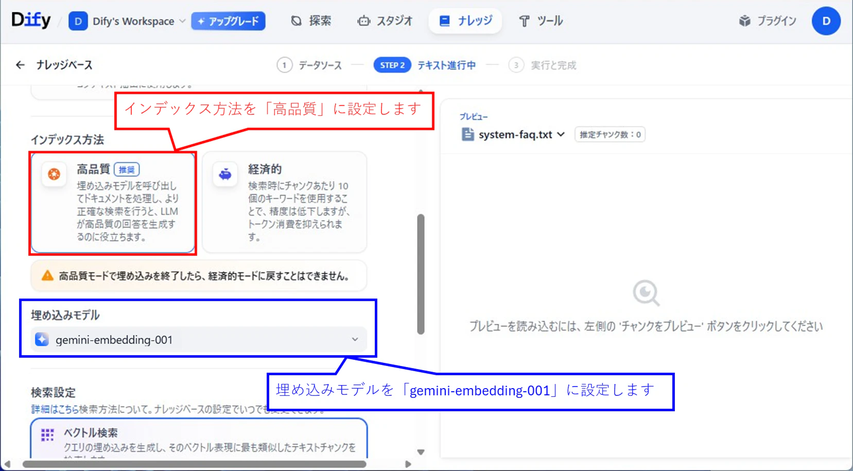This screenshot has width=853, height=471.
Task: Click the gemini model icon
Action: 42,340
